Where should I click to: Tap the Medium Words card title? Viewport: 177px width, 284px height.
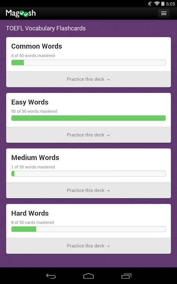35,157
